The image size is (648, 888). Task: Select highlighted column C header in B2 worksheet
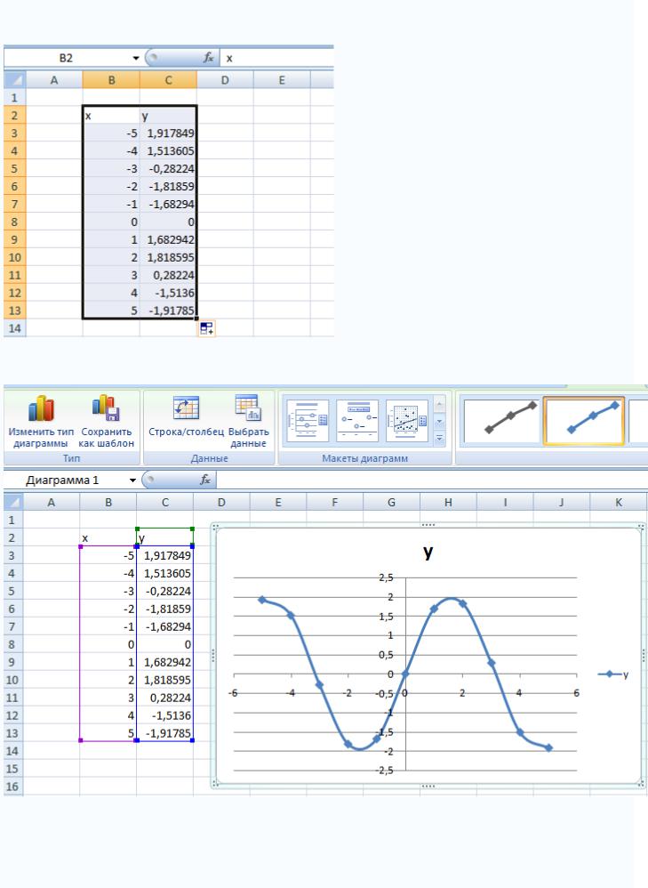tap(168, 80)
